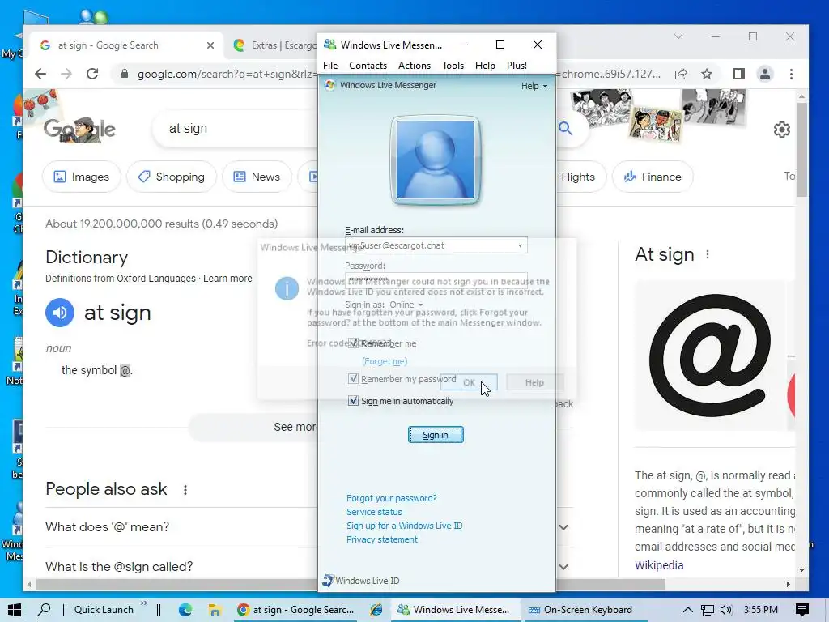This screenshot has width=829, height=622.
Task: Open the Tools menu in Messenger
Action: coord(453,66)
